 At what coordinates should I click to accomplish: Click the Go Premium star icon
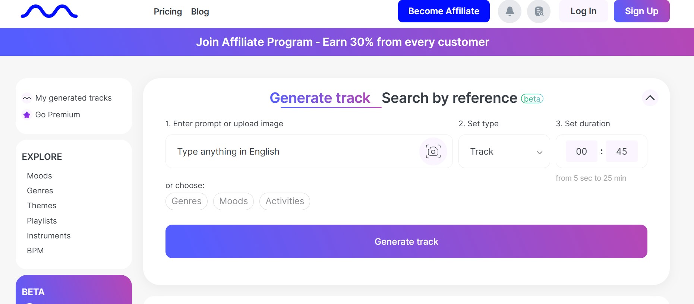(27, 115)
